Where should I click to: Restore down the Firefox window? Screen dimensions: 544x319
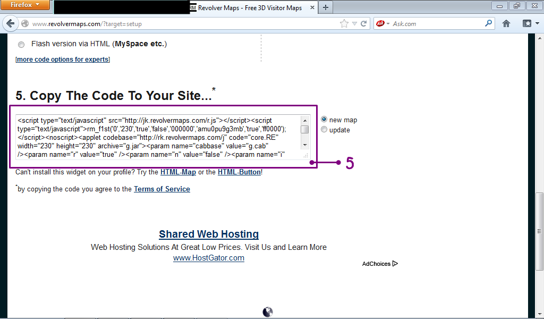coord(517,5)
